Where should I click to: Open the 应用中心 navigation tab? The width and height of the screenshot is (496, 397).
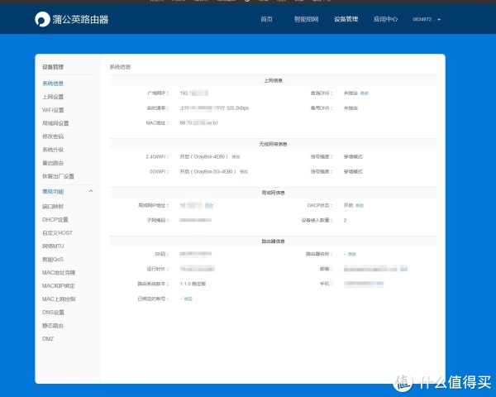[385, 19]
